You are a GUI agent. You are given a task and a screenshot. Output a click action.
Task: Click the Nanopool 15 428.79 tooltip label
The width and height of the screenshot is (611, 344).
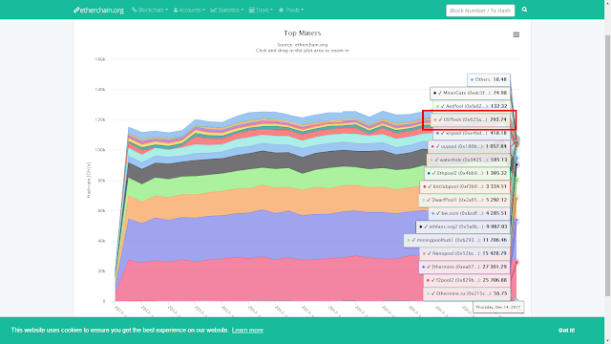tap(465, 253)
